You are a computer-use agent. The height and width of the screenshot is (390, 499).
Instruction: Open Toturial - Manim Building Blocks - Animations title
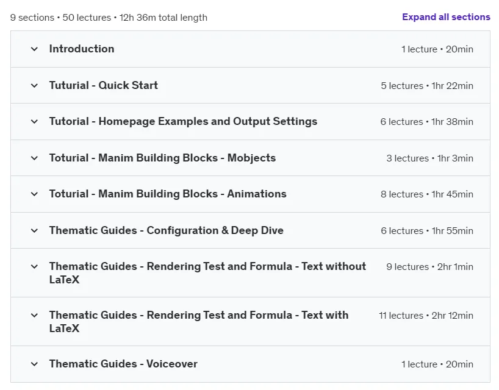(168, 194)
